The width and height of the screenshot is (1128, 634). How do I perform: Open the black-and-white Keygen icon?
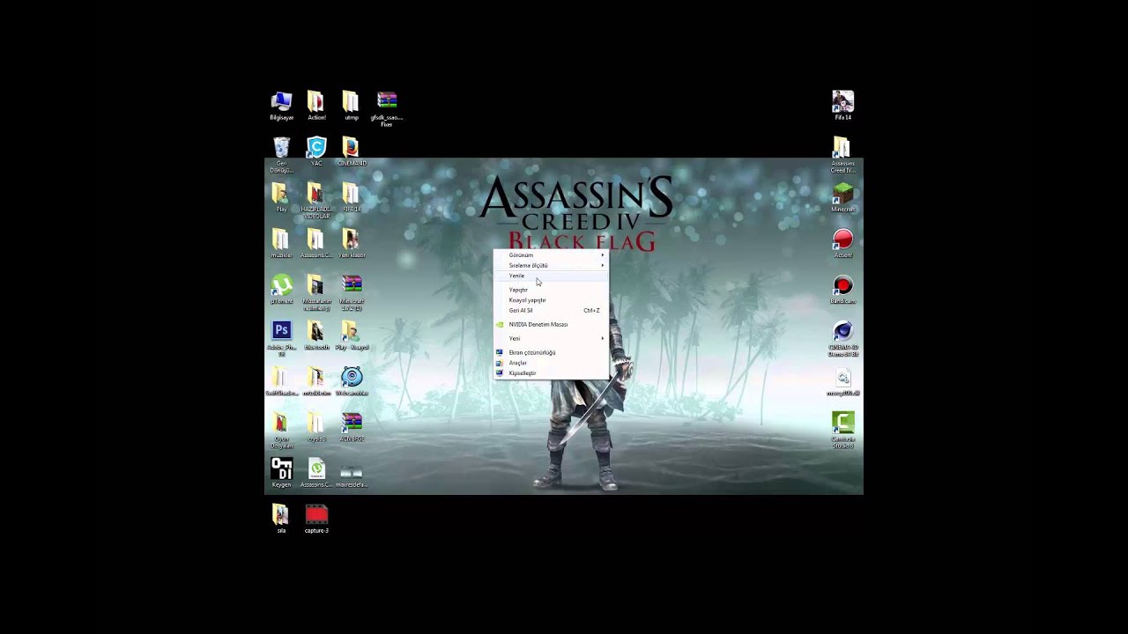(x=281, y=472)
